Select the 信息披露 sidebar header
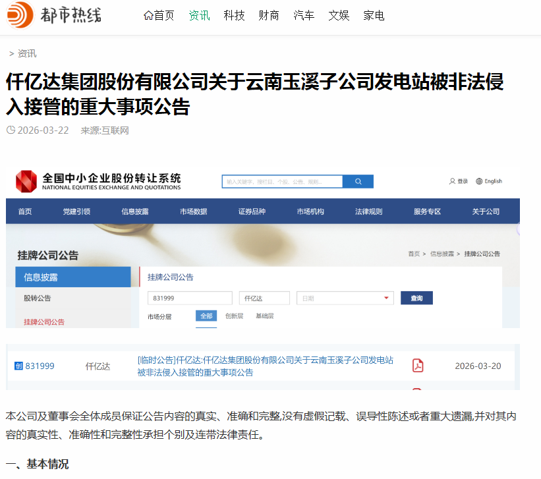Viewport: 541px width, 479px height. [x=73, y=277]
